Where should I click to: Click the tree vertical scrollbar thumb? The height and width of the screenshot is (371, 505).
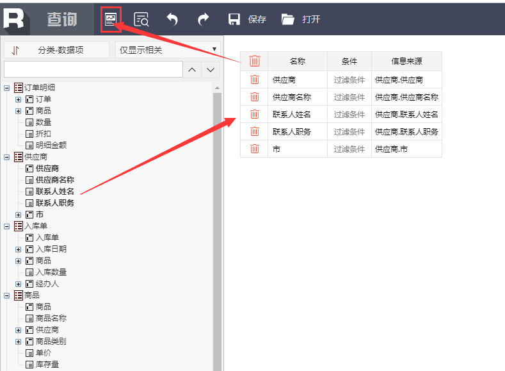click(218, 231)
